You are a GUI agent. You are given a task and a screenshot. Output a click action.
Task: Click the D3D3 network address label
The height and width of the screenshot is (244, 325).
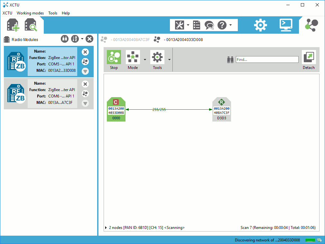tap(222, 118)
